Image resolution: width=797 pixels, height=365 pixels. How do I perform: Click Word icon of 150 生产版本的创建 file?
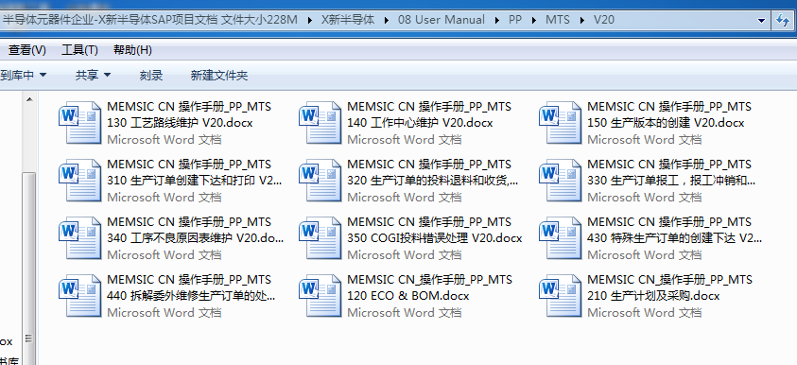click(561, 123)
